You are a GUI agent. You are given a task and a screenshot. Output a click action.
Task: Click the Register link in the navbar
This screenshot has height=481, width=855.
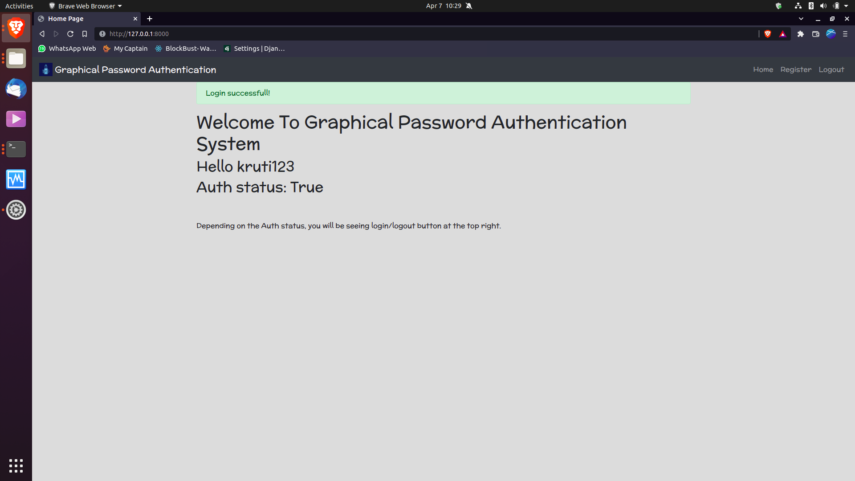click(796, 69)
